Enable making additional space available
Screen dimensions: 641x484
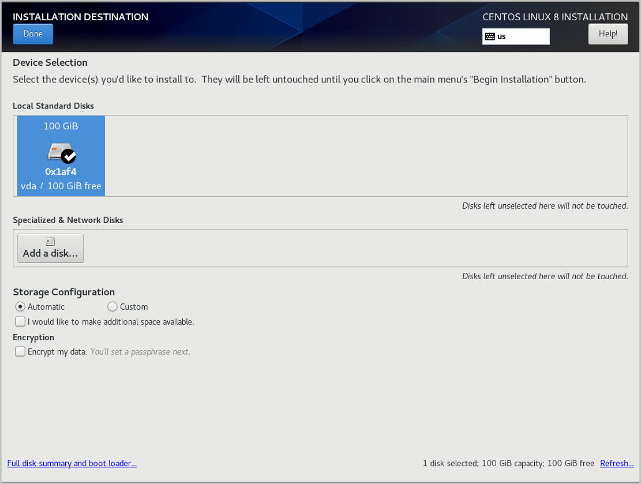(x=20, y=321)
